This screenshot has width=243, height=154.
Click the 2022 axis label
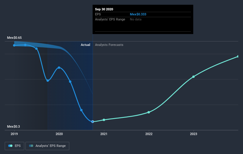coord(149,134)
